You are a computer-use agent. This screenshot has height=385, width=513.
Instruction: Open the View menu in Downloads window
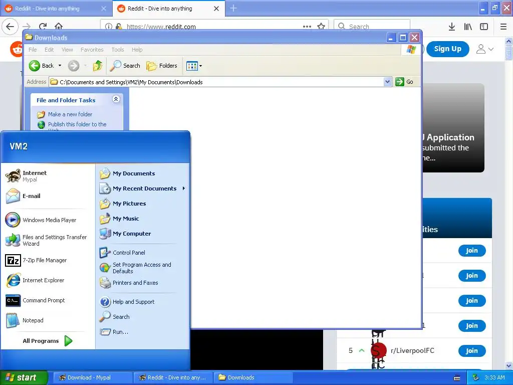click(67, 50)
